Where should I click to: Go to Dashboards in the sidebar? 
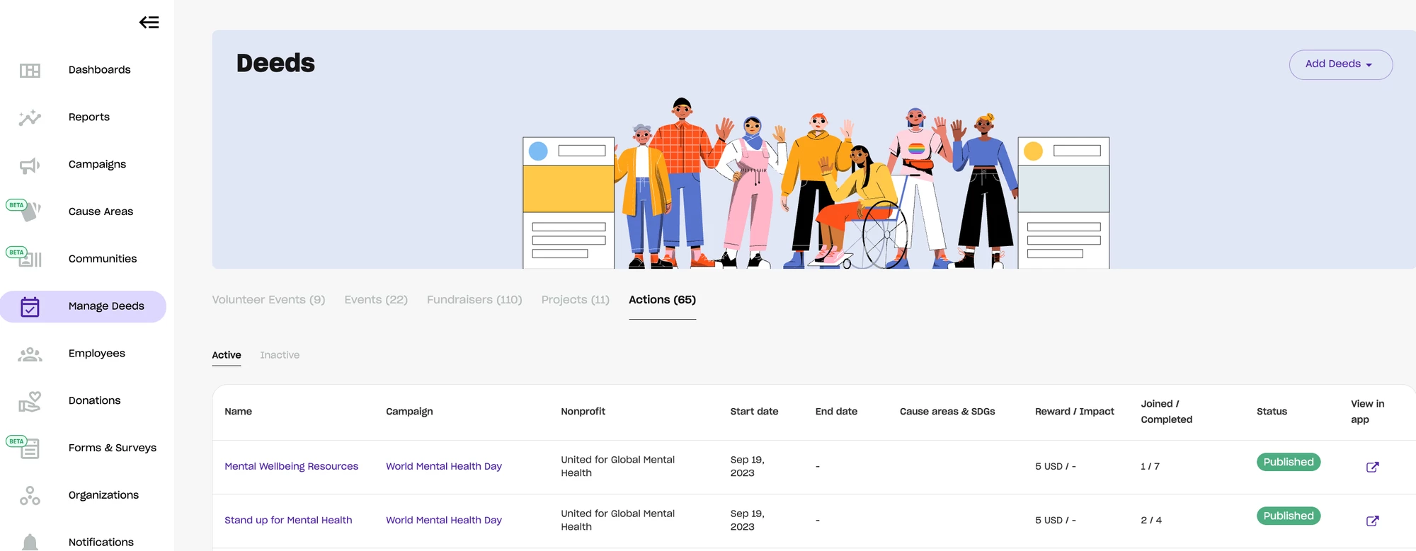tap(99, 70)
